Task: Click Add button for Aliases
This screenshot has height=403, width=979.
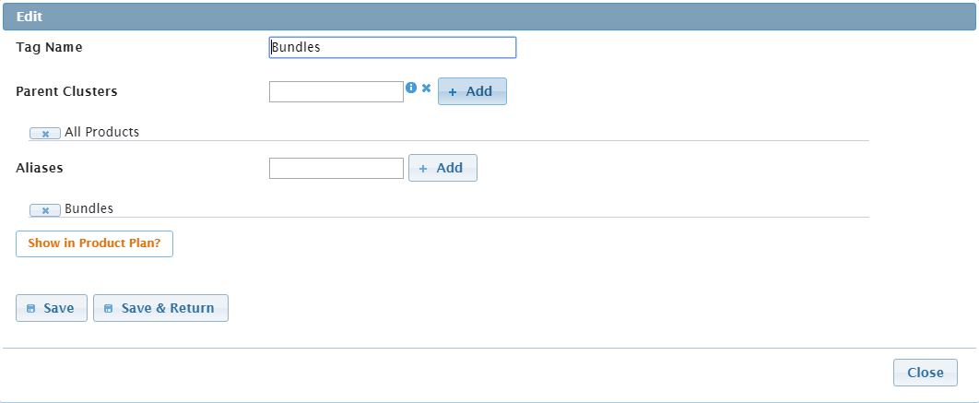Action: pyautogui.click(x=442, y=168)
